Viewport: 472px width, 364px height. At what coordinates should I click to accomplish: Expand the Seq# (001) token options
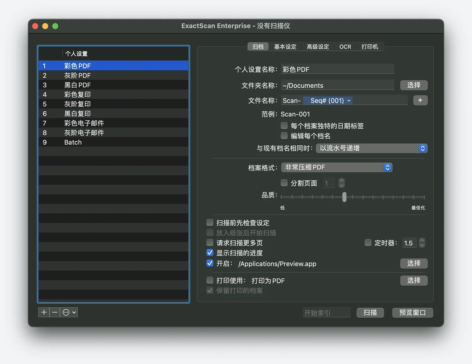tap(349, 101)
